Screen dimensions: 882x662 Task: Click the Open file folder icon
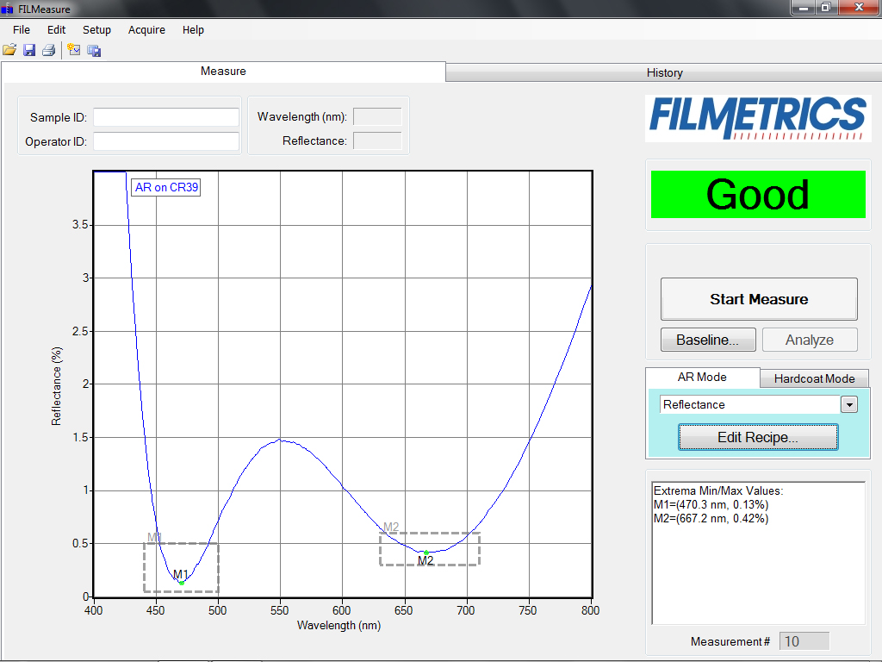coord(9,50)
